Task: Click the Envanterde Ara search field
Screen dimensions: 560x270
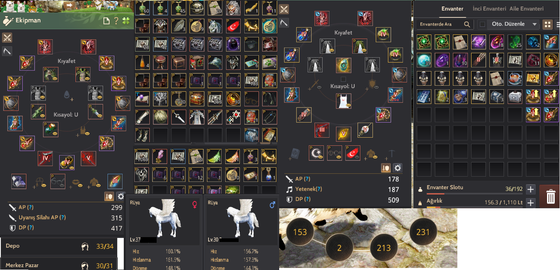Action: [x=445, y=24]
